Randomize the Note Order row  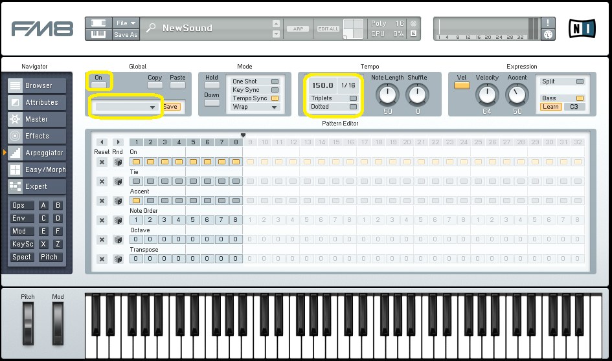point(118,220)
